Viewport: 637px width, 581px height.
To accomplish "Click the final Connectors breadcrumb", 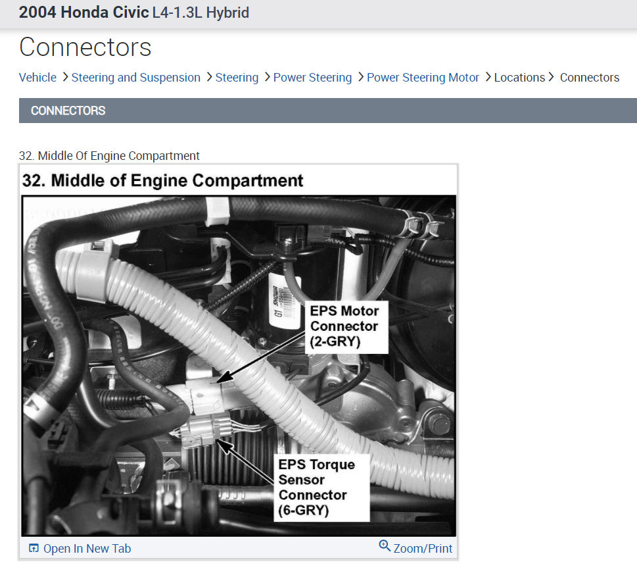I will (590, 77).
